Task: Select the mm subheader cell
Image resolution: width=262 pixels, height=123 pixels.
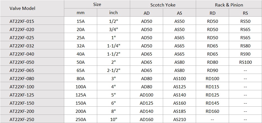Action: (x=81, y=12)
